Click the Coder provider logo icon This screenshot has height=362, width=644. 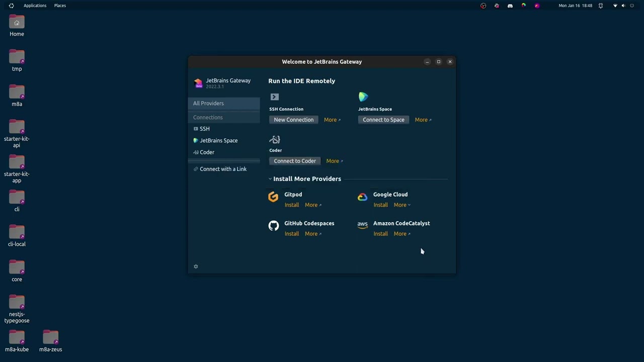point(275,140)
